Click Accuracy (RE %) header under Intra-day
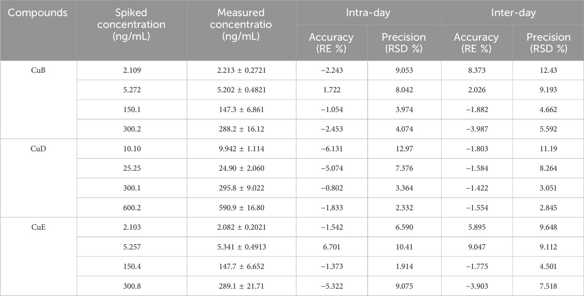This screenshot has height=296, width=584. point(333,43)
